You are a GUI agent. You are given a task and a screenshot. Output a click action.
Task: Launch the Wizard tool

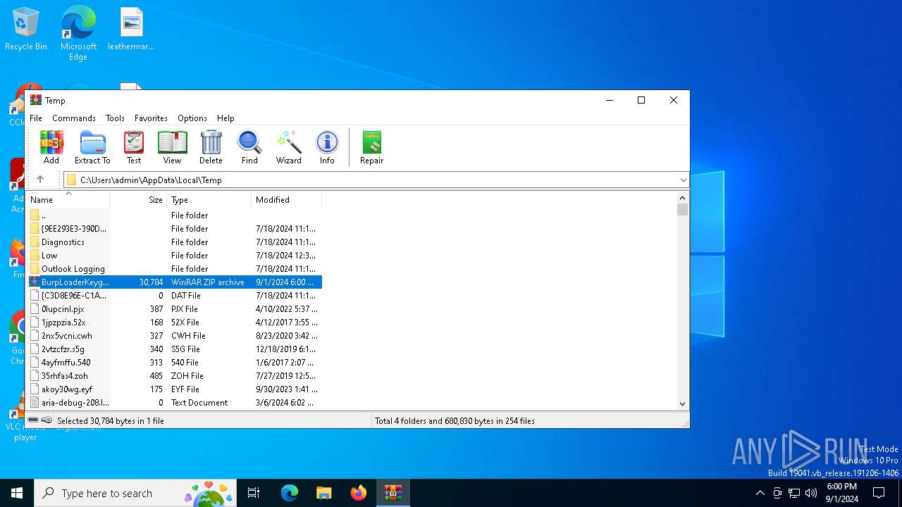(x=288, y=147)
